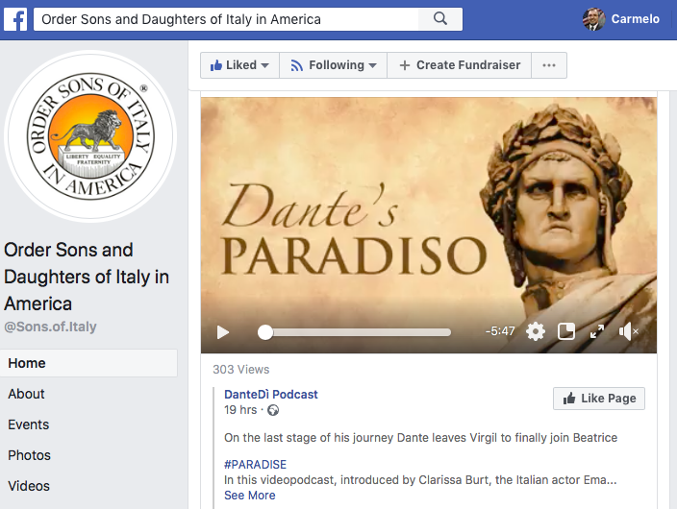677x509 pixels.
Task: Click the plus icon on Create Fundraiser
Action: [x=405, y=65]
